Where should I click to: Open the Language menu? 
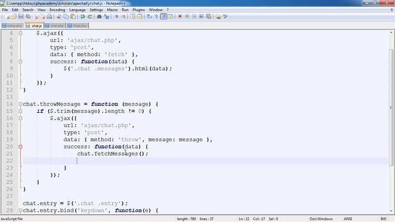[x=77, y=10]
